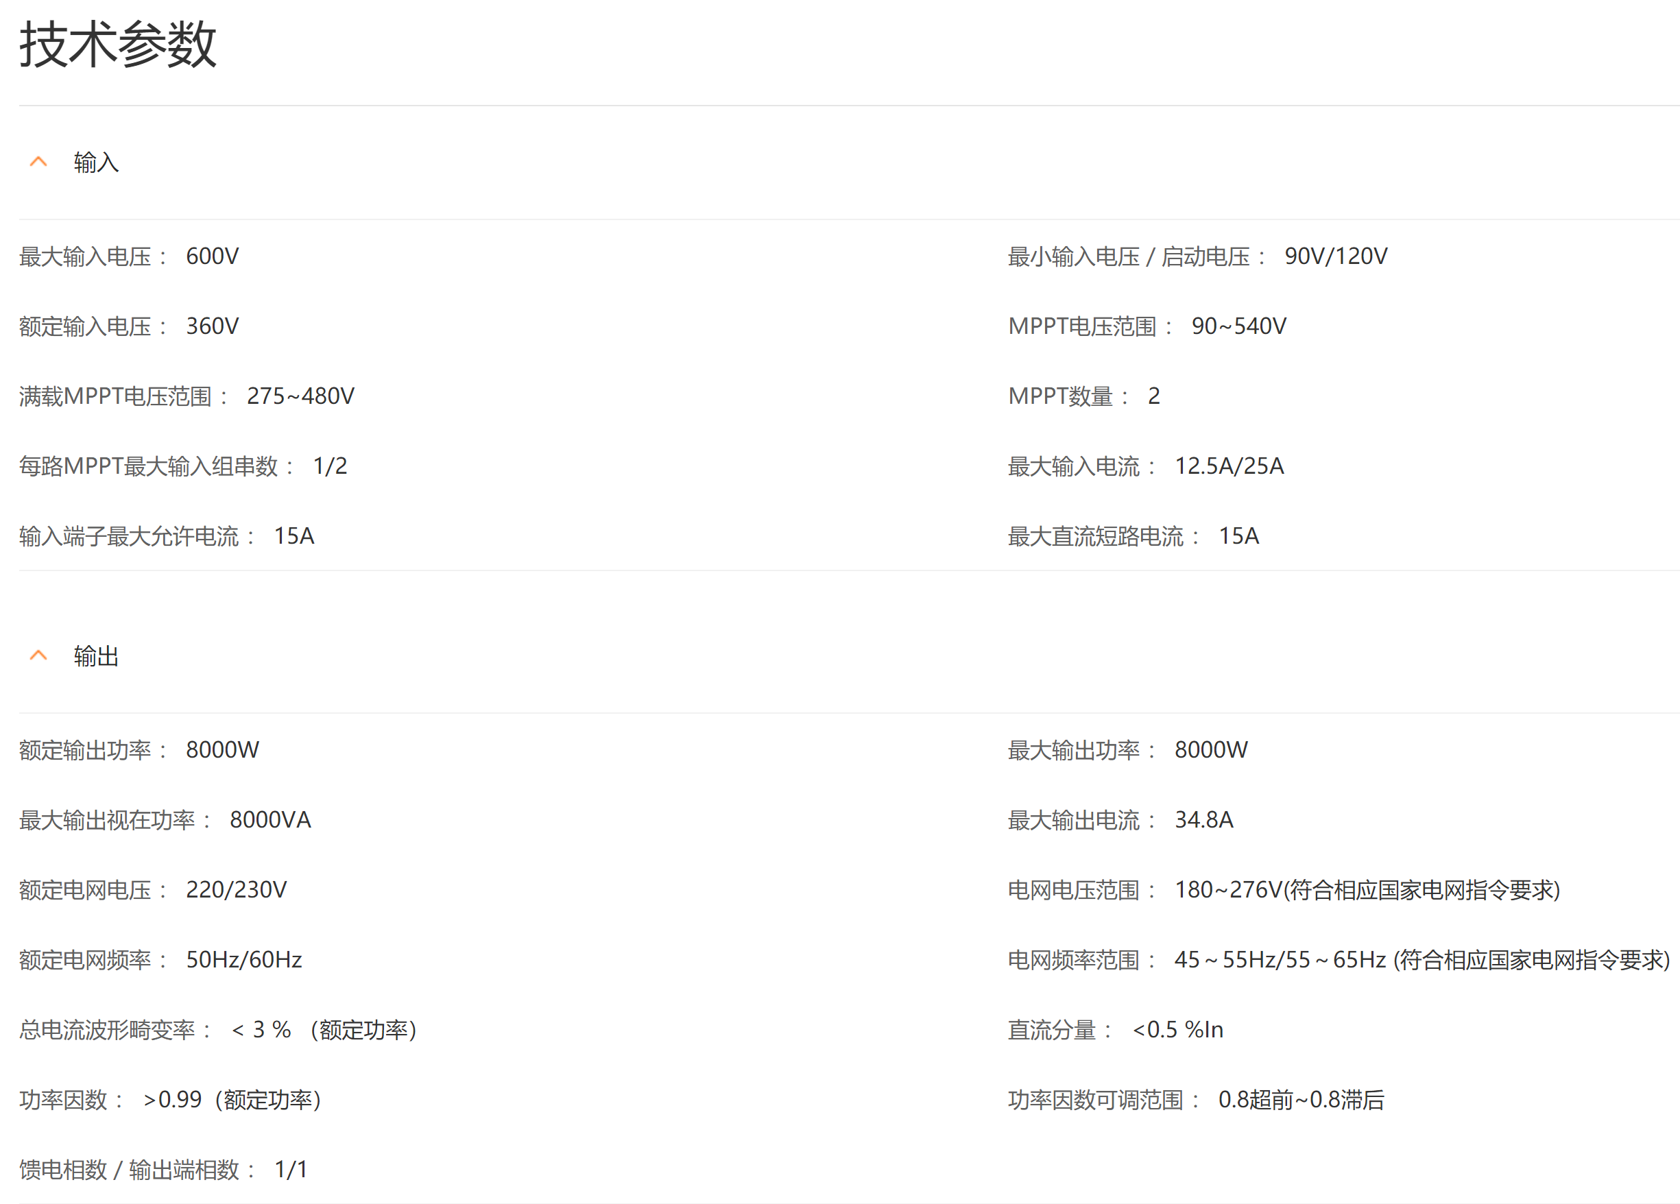
Task: Collapse the 输出 section chevron
Action: pos(38,655)
